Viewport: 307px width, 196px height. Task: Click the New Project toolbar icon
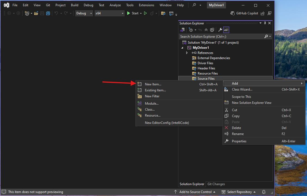(x=27, y=13)
